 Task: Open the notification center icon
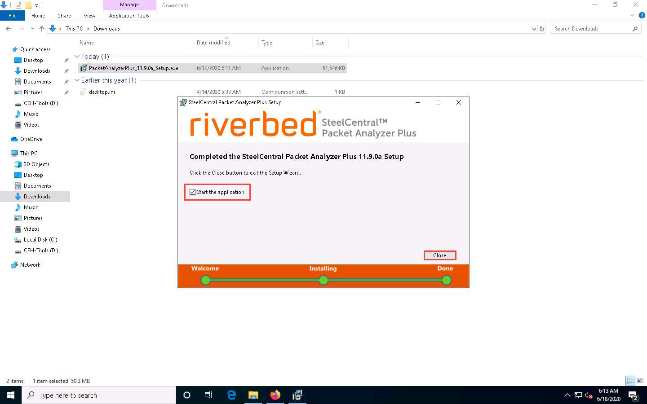(633, 395)
